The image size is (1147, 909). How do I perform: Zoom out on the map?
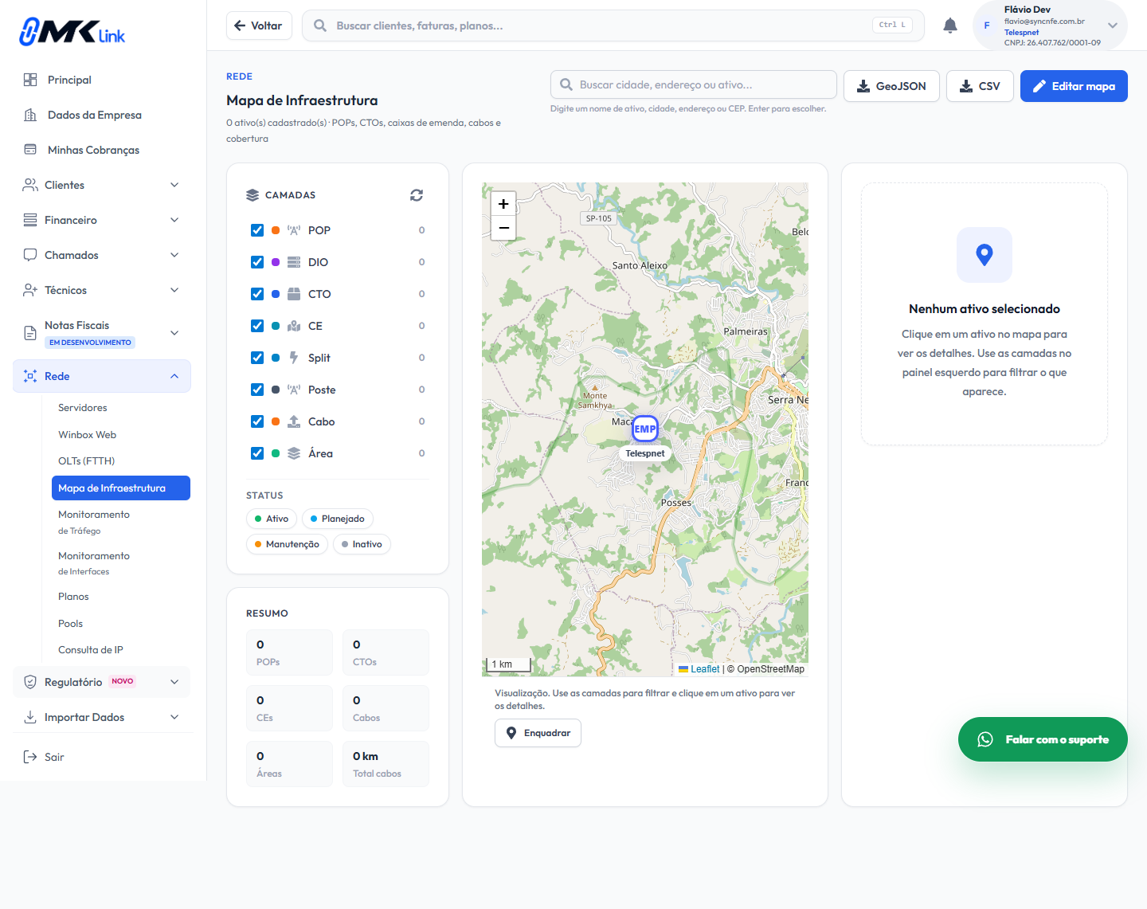pos(503,228)
